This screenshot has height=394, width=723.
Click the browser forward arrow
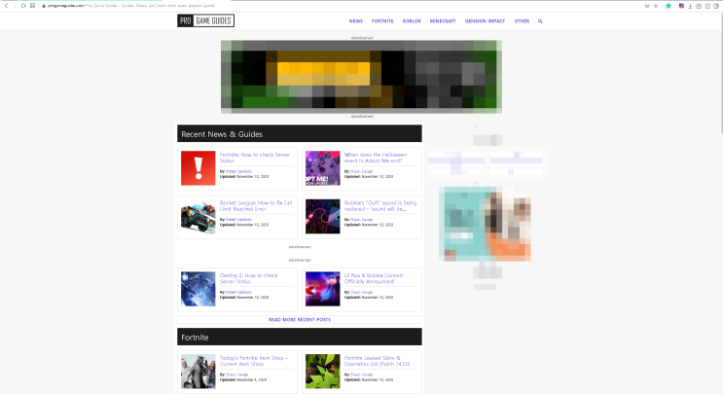click(x=15, y=6)
